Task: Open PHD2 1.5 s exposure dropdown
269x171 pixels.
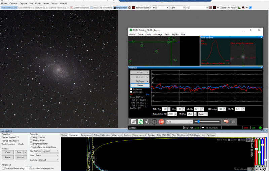Action: tap(180, 122)
